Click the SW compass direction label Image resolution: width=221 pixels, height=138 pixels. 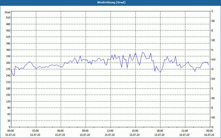213,79
